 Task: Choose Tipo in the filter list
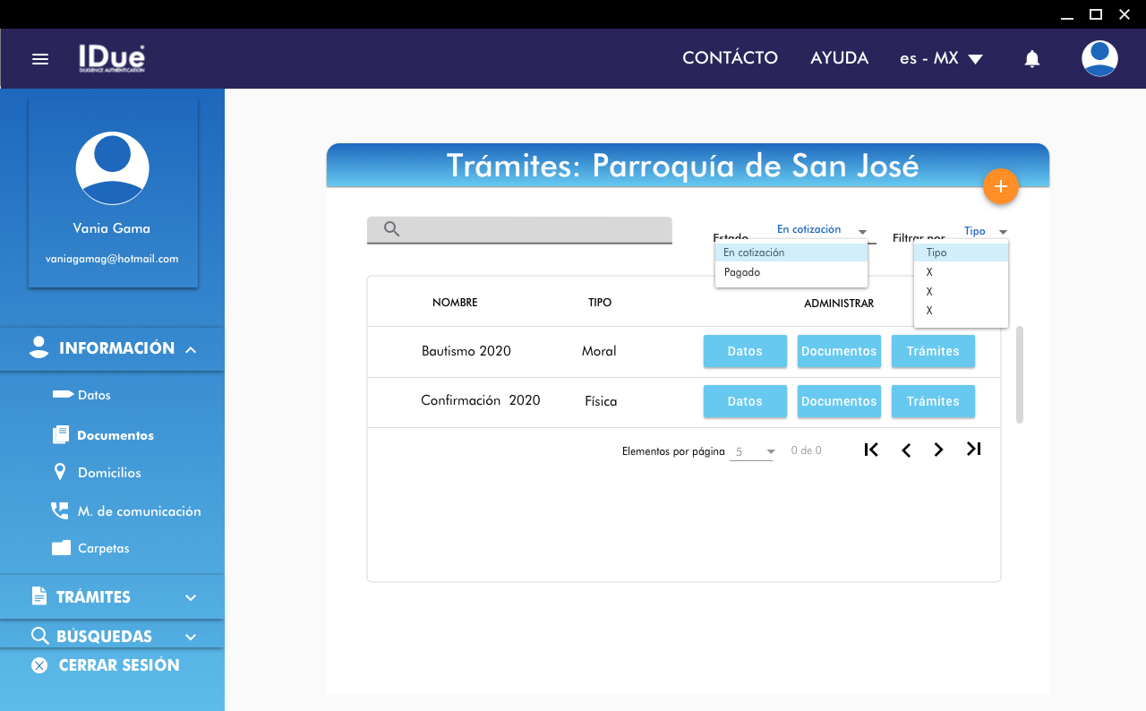point(936,253)
